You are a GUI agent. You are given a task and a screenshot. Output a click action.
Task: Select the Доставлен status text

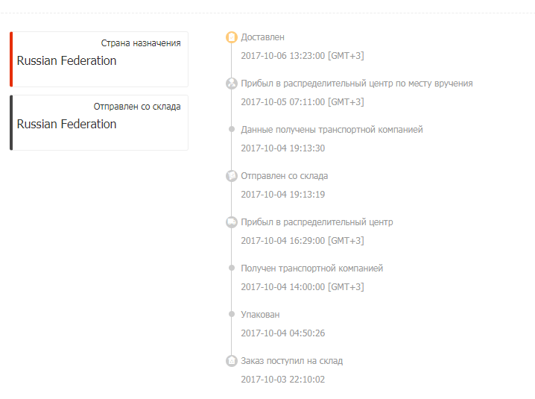pyautogui.click(x=263, y=37)
